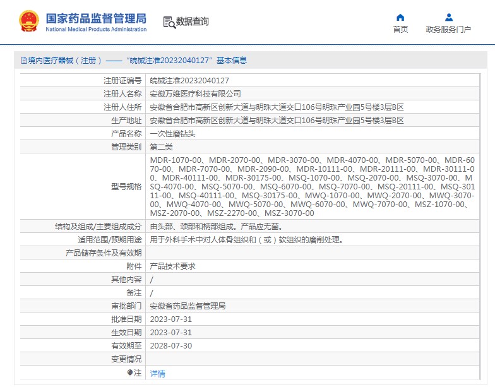Viewport: 495px width, 387px height.
Task: Click the 其他内容 row label
Action: pyautogui.click(x=126, y=279)
